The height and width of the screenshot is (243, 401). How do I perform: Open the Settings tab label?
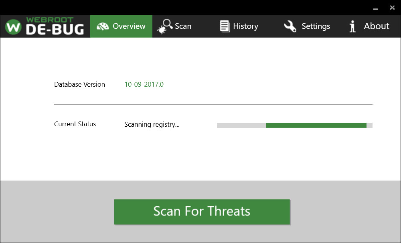tap(316, 26)
